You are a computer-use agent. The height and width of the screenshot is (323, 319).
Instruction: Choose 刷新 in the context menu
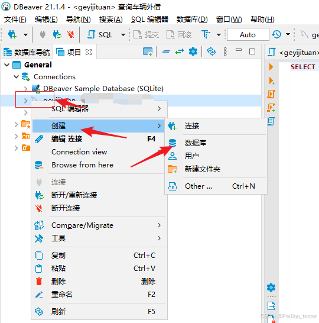point(99,311)
